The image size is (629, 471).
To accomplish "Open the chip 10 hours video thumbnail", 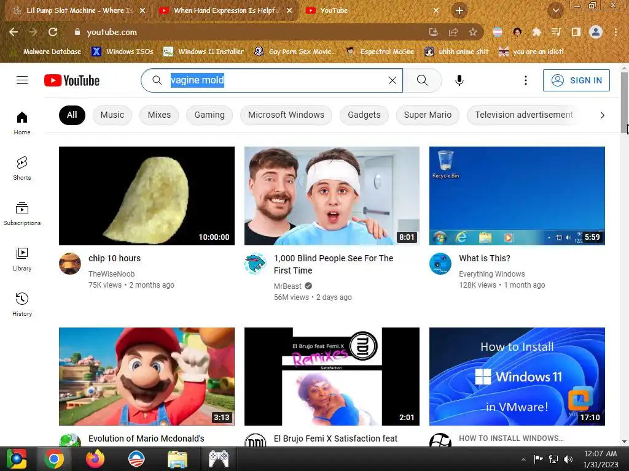I will [x=147, y=196].
